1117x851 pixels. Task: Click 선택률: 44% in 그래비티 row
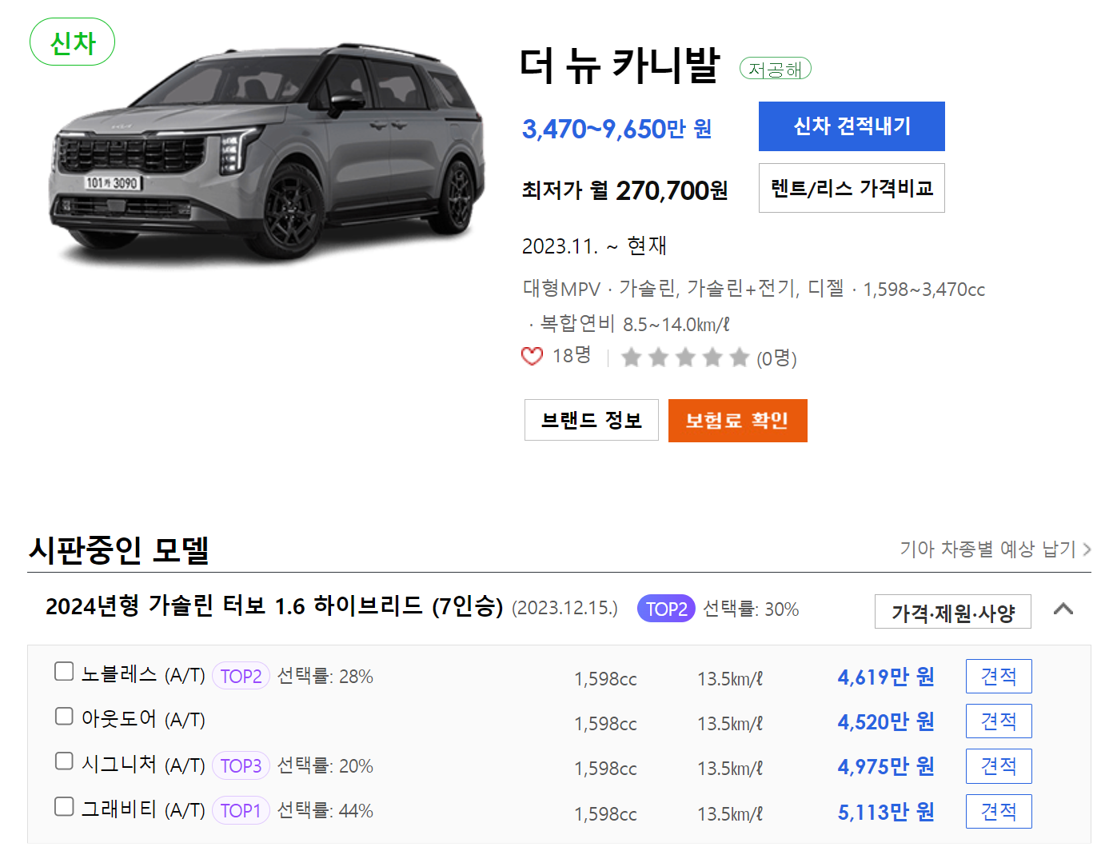[x=325, y=811]
